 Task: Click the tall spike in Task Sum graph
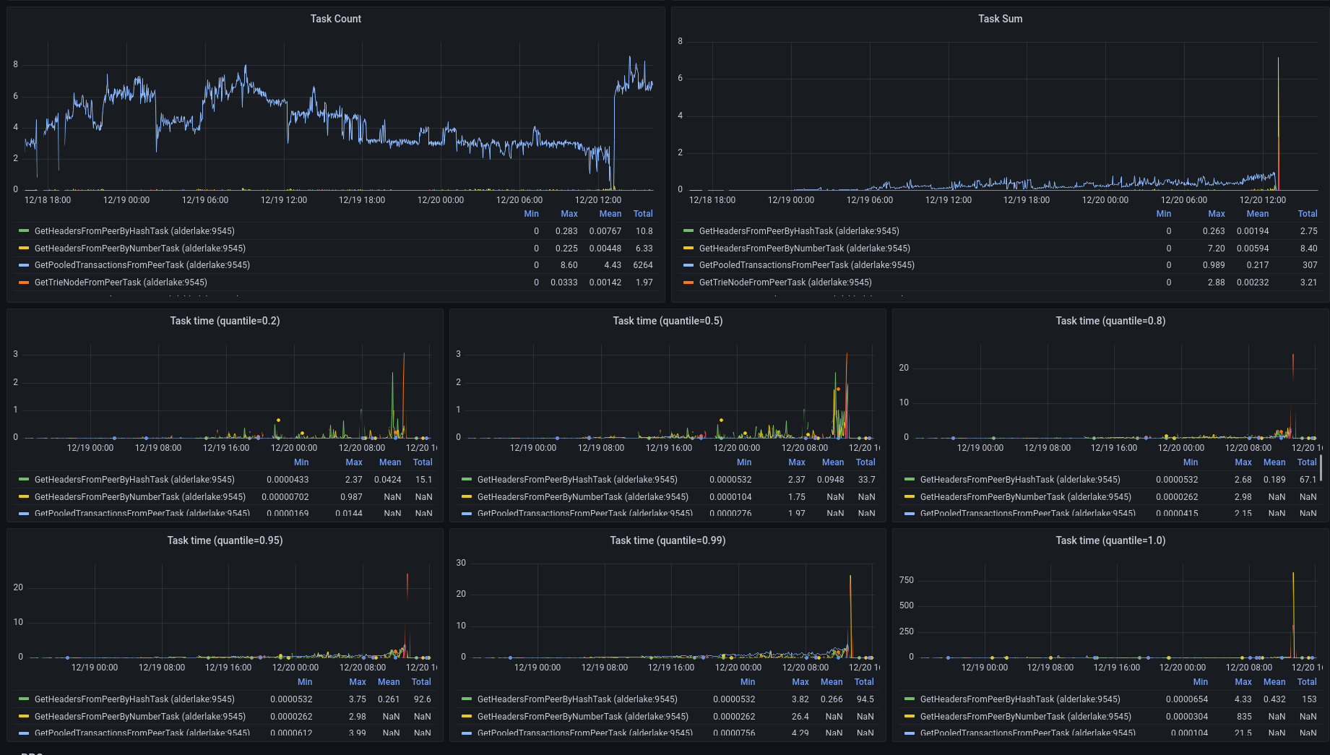pyautogui.click(x=1278, y=123)
